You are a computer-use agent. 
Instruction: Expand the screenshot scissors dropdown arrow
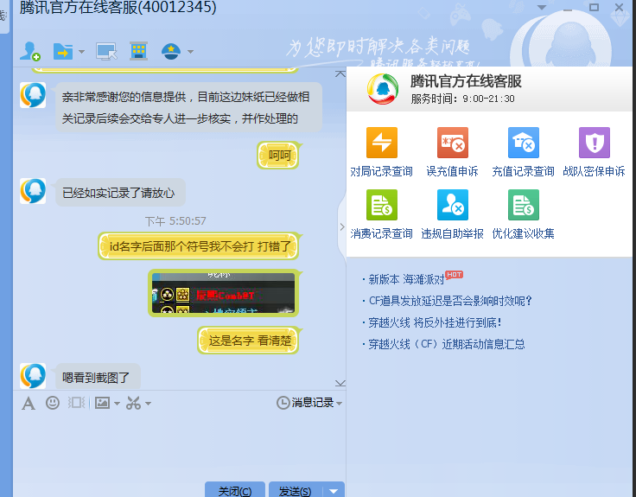tap(148, 404)
